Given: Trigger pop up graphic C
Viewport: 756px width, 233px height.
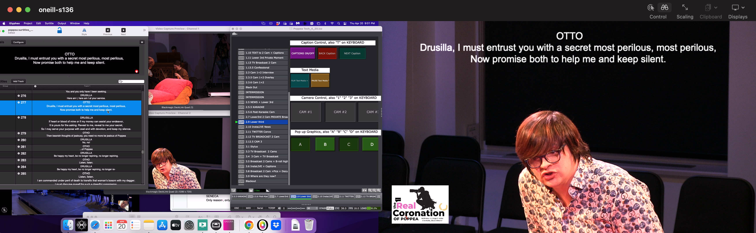Looking at the screenshot, I should [x=349, y=144].
